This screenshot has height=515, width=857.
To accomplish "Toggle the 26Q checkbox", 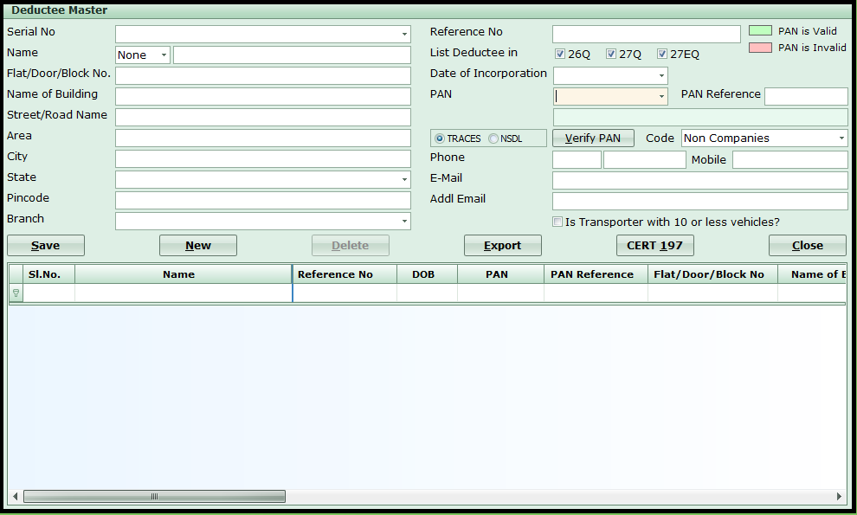I will 560,54.
